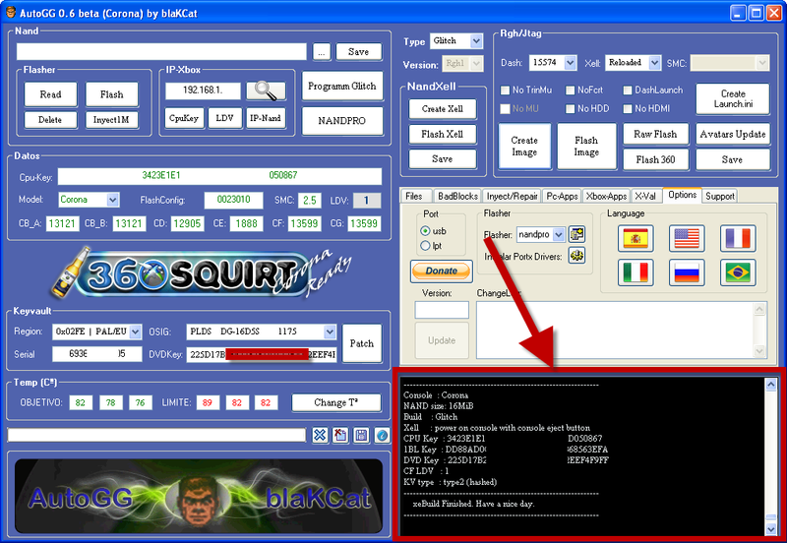Screen dimensions: 787x543
Task: Click the clipboard icon next to progress bar
Action: [x=340, y=435]
